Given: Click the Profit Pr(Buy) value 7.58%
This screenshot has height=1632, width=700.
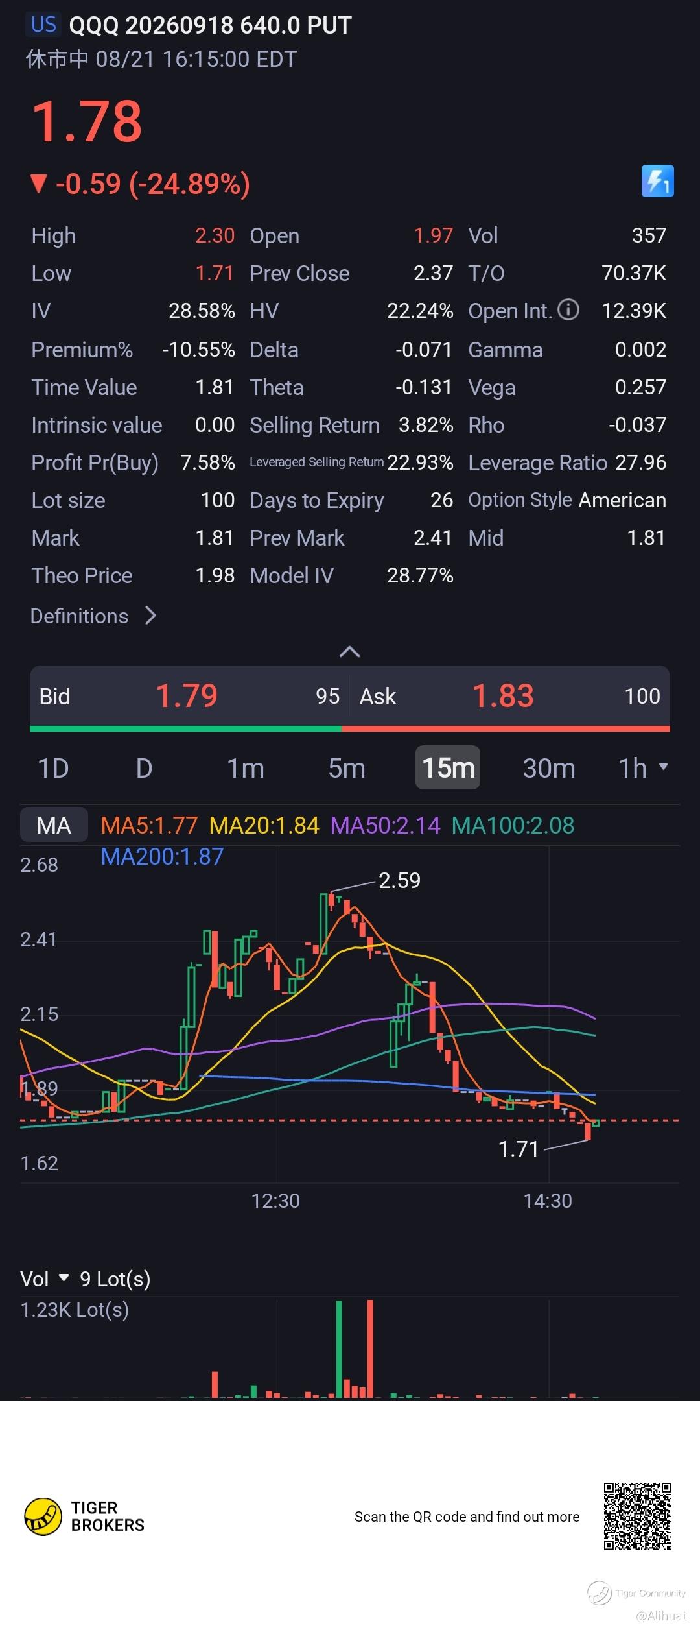Looking at the screenshot, I should (207, 462).
